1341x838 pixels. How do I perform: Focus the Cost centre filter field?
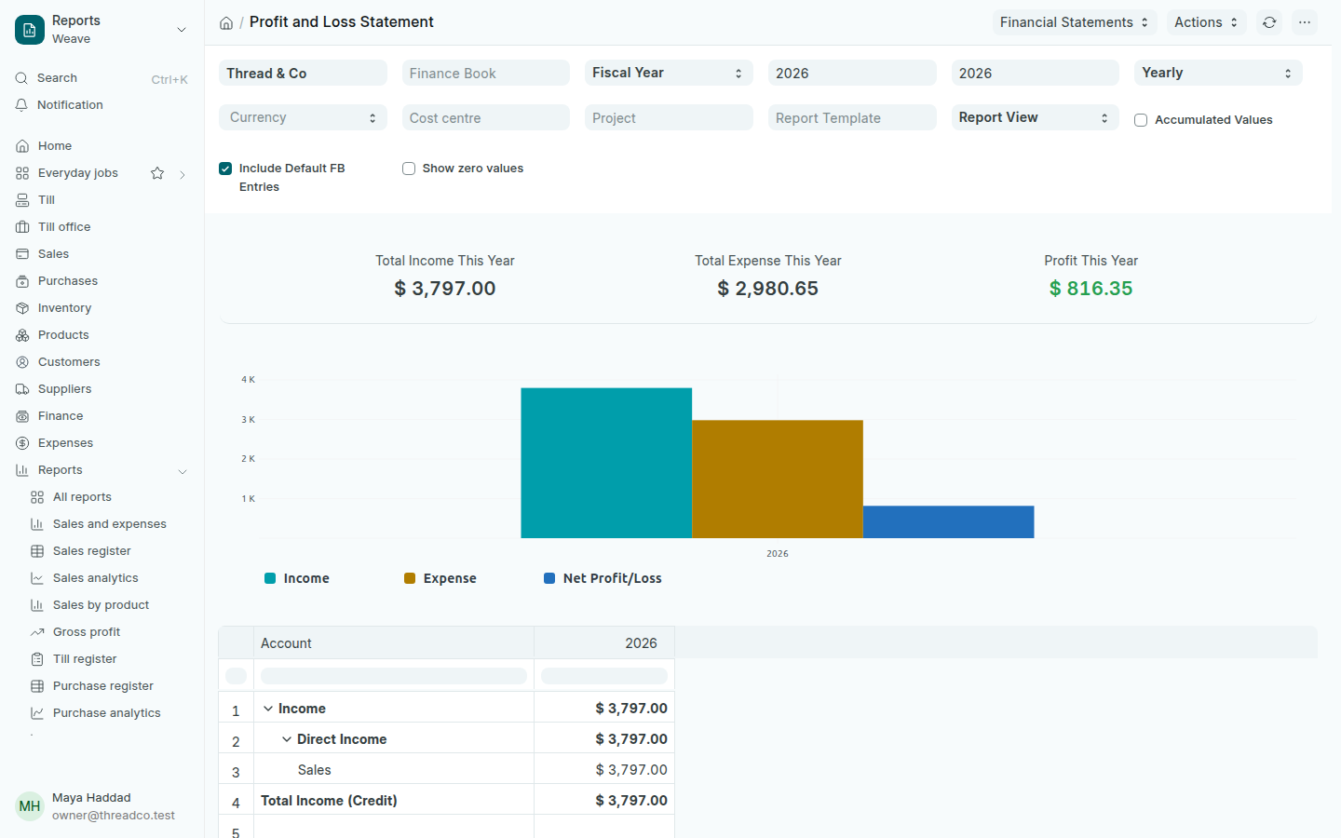tap(485, 117)
